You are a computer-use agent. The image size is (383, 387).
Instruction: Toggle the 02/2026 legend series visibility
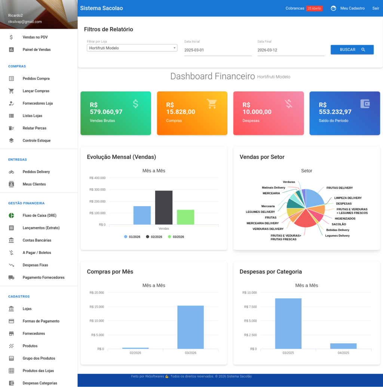pos(154,237)
